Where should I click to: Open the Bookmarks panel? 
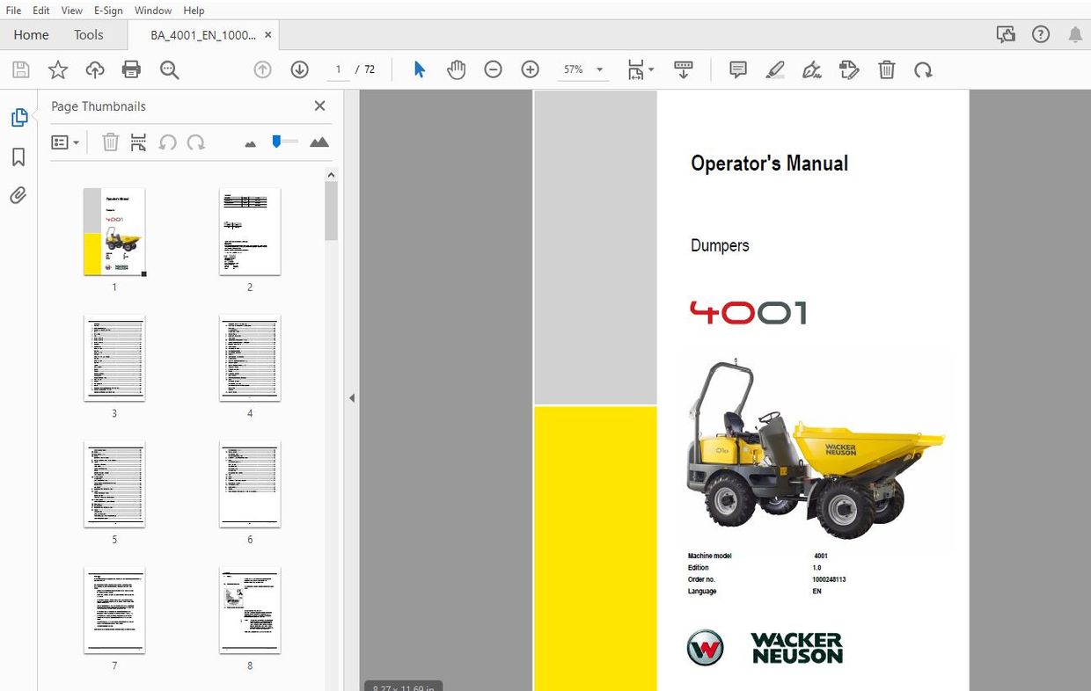18,156
